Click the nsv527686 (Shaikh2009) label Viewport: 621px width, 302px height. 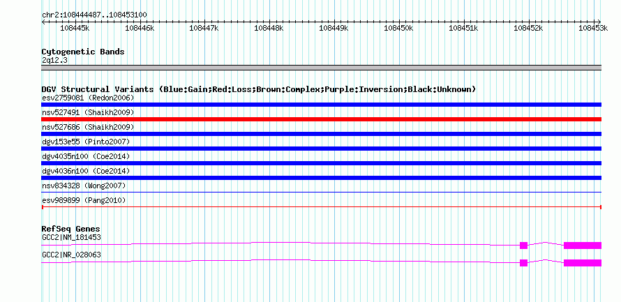point(88,127)
